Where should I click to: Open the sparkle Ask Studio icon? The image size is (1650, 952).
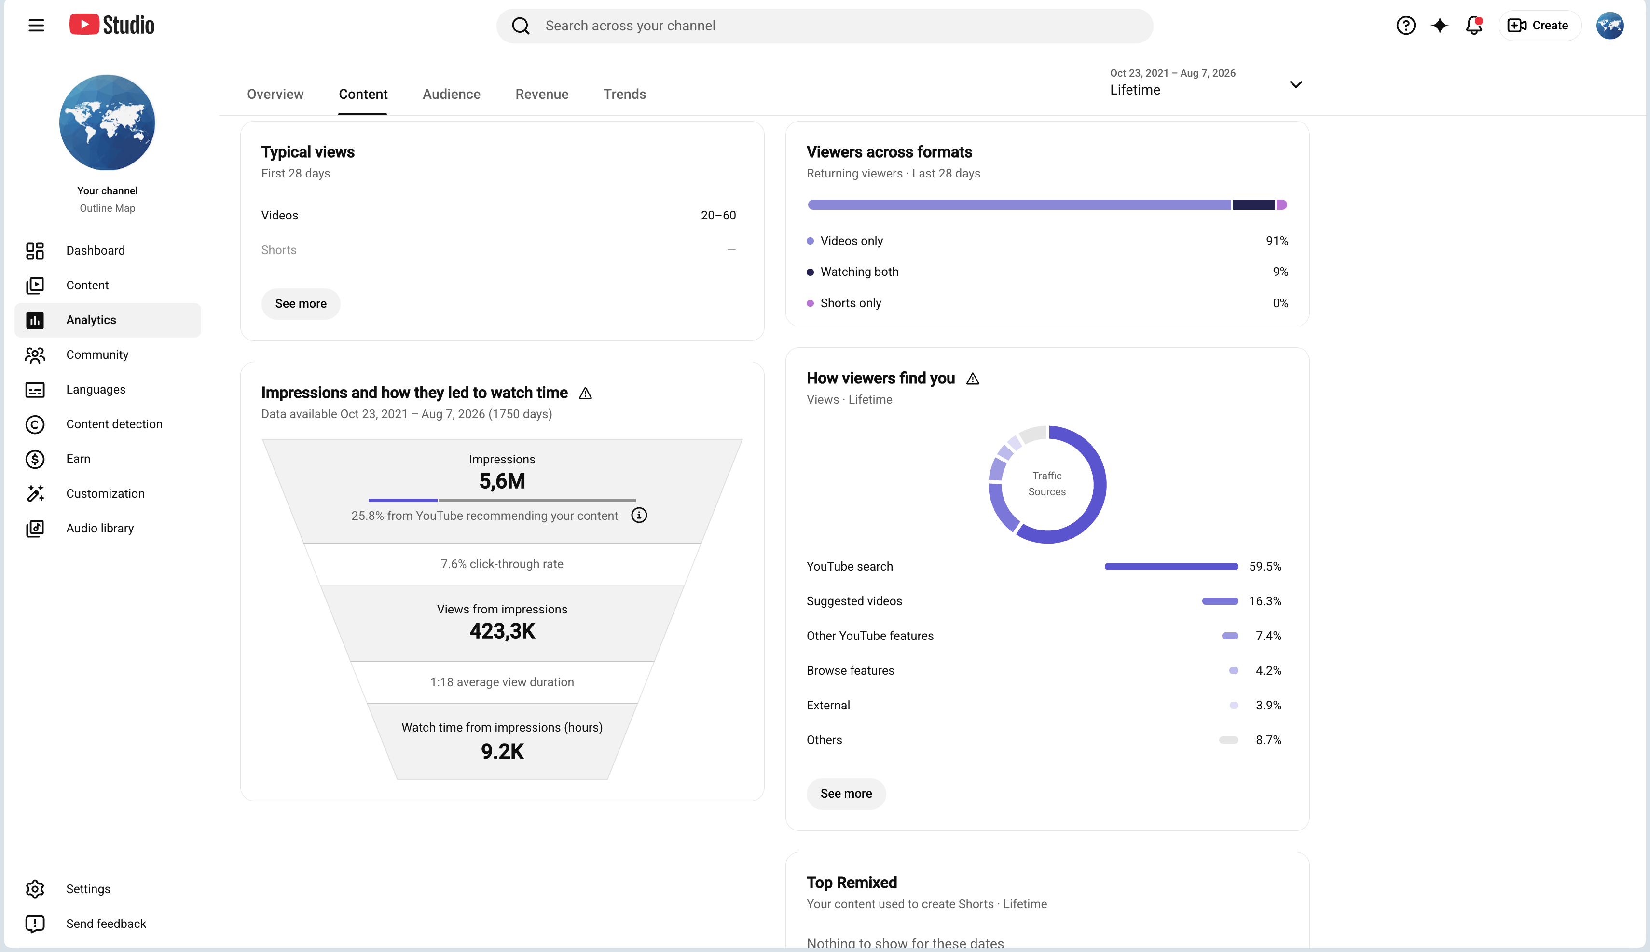click(1440, 26)
